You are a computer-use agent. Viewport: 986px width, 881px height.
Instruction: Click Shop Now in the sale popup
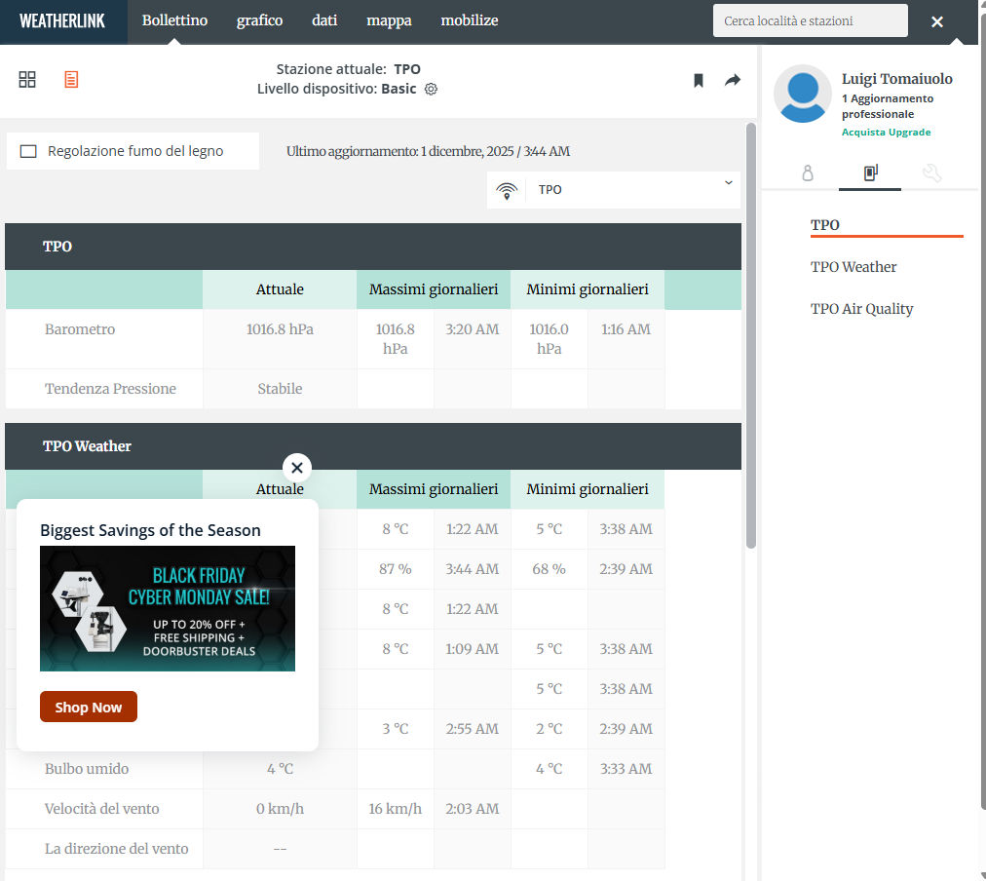(x=89, y=708)
